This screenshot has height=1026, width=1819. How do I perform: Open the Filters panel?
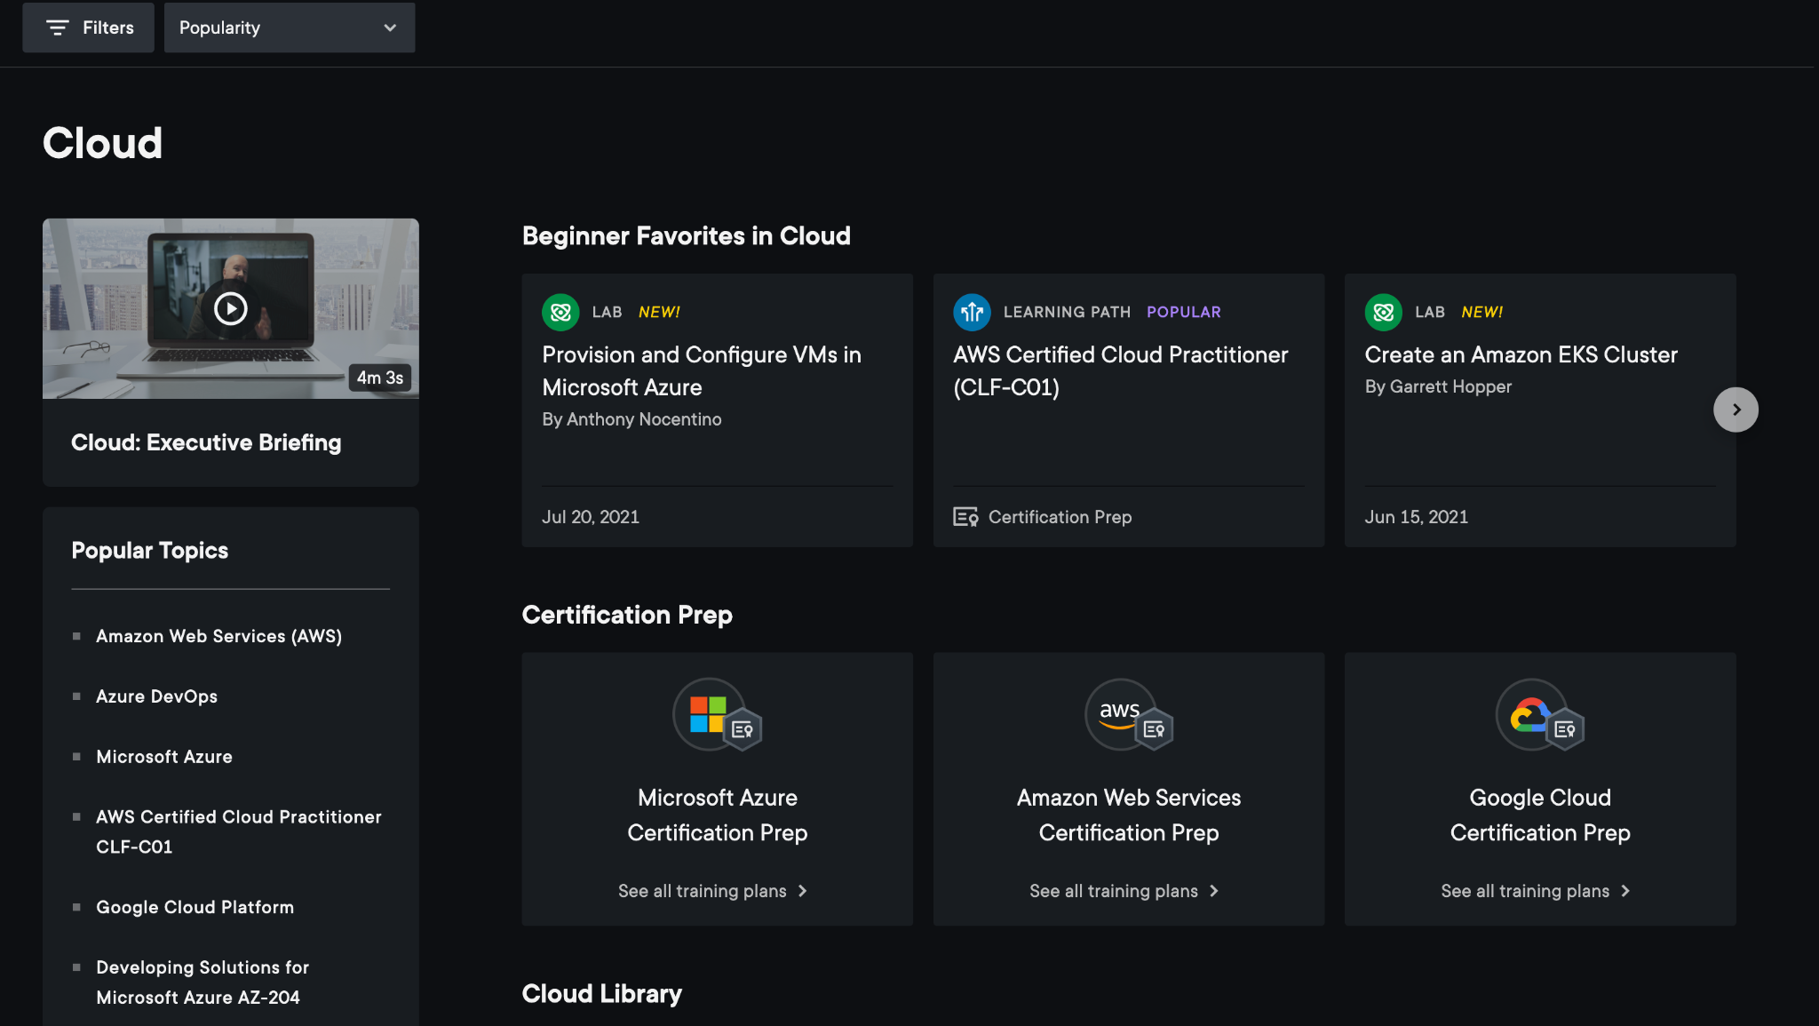click(x=88, y=28)
